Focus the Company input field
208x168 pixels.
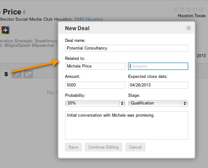[x=158, y=66]
